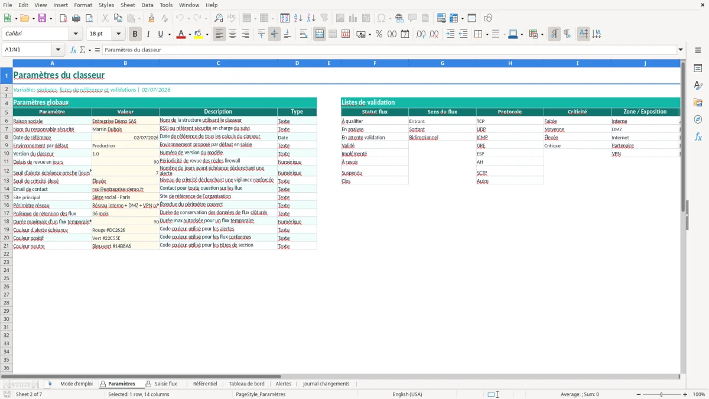Add decimal place
Screen dimensions: 709x399
[x=421, y=34]
